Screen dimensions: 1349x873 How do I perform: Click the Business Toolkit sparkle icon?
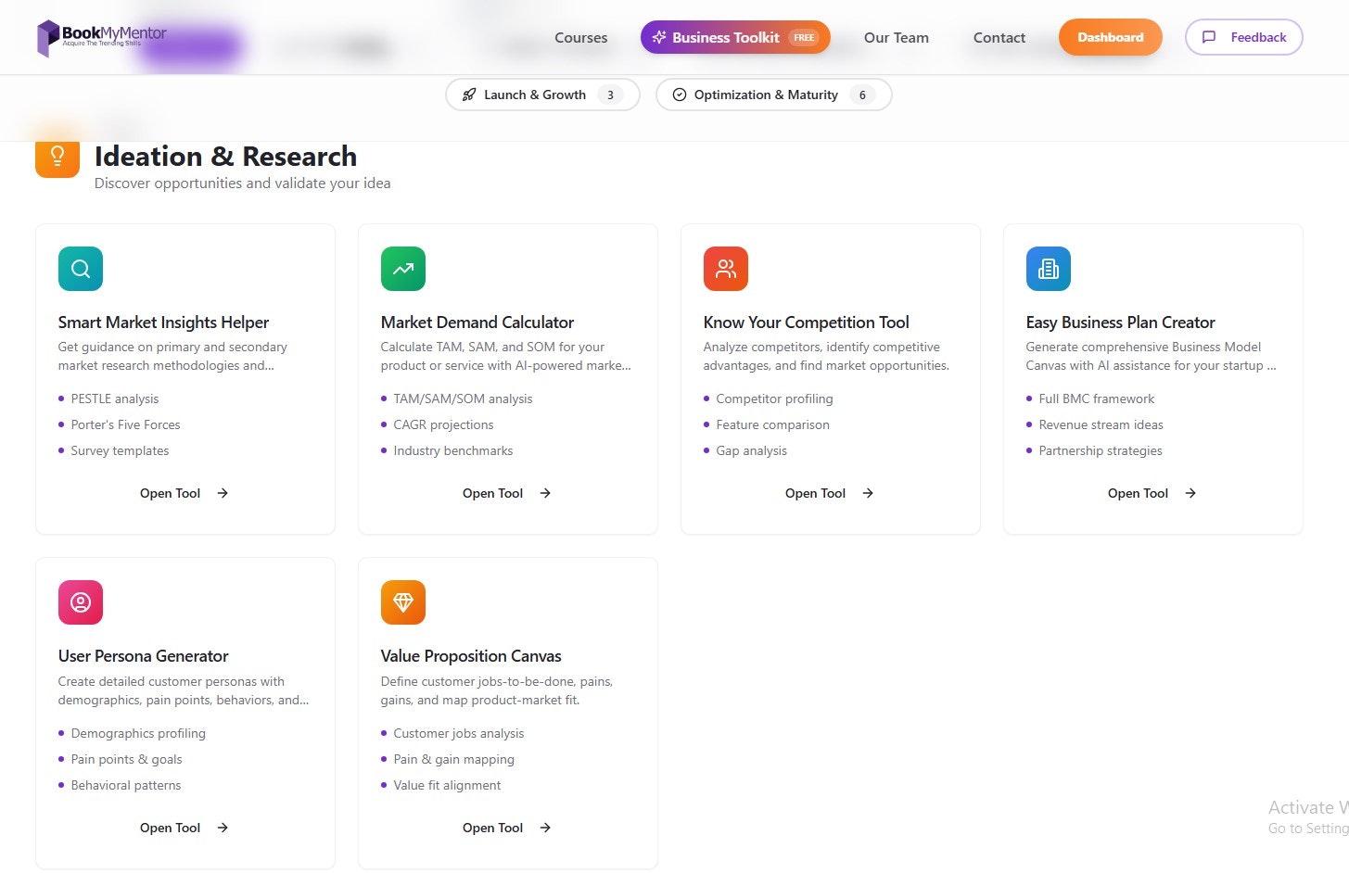point(658,37)
